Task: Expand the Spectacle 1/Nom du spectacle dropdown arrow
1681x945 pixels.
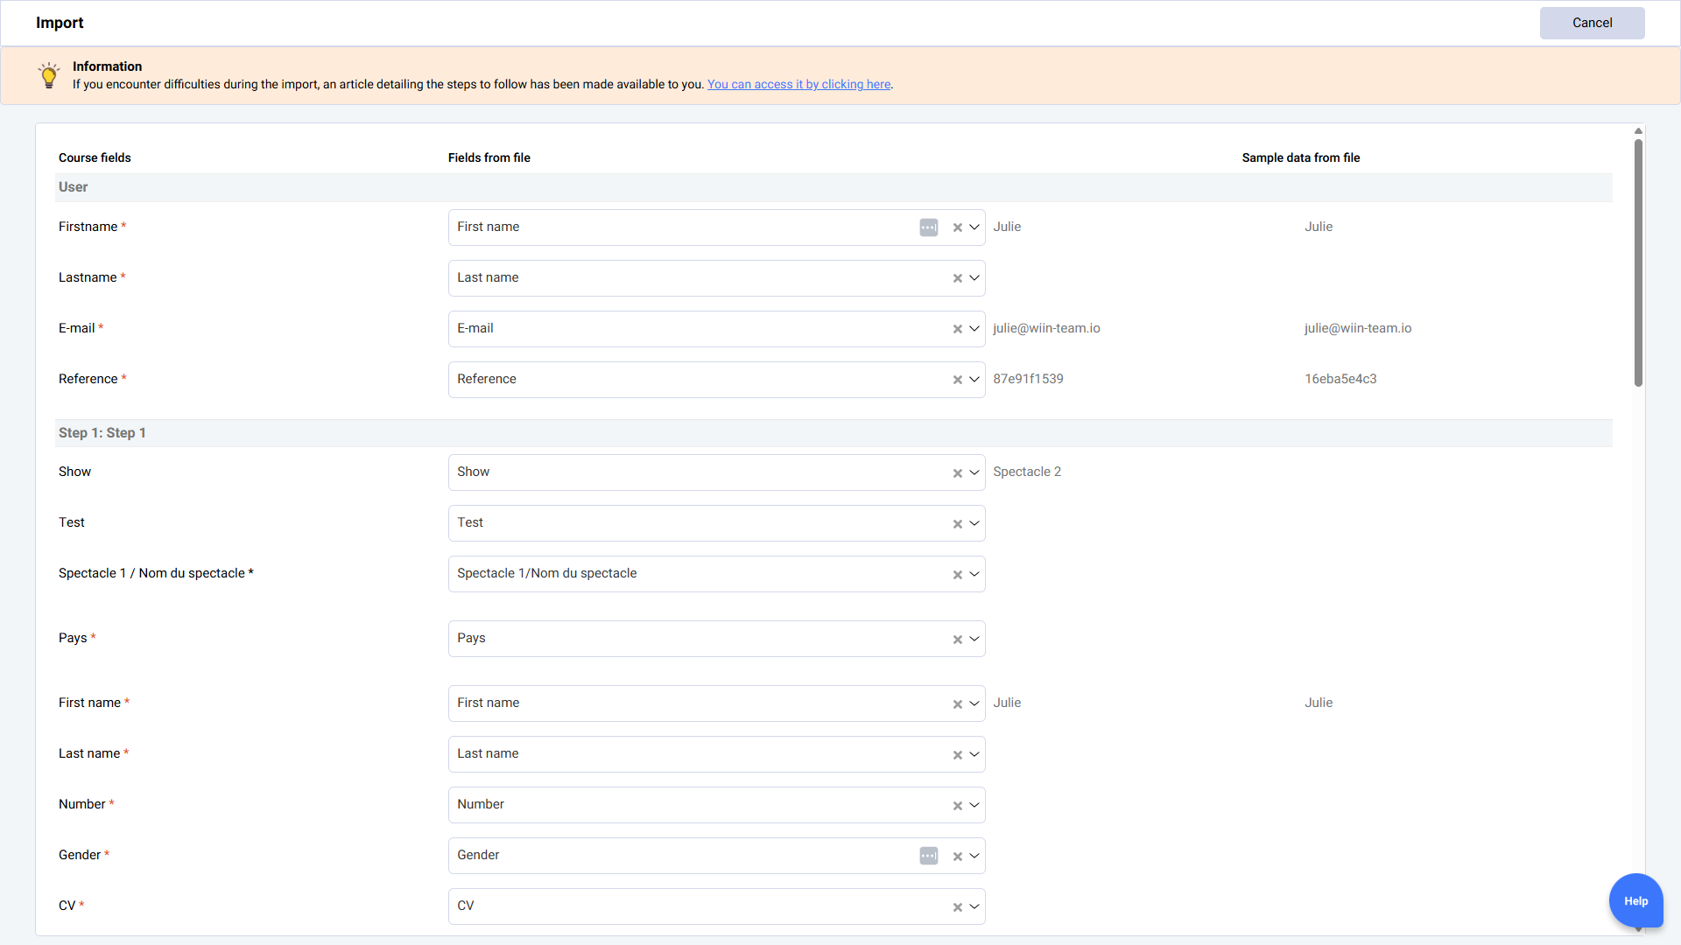Action: coord(974,574)
